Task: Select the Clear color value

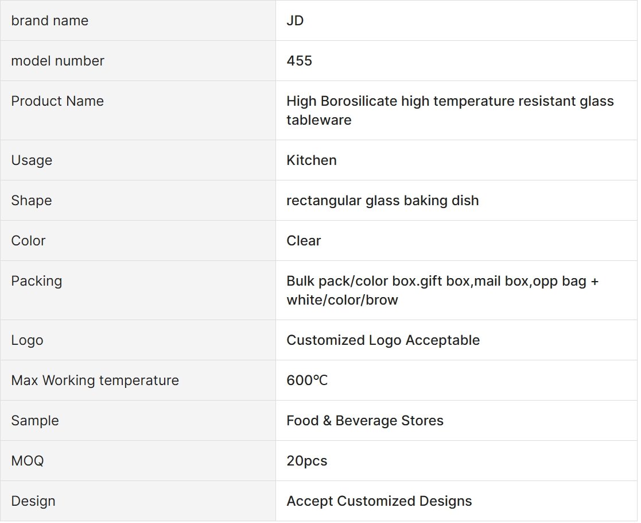Action: [x=304, y=240]
